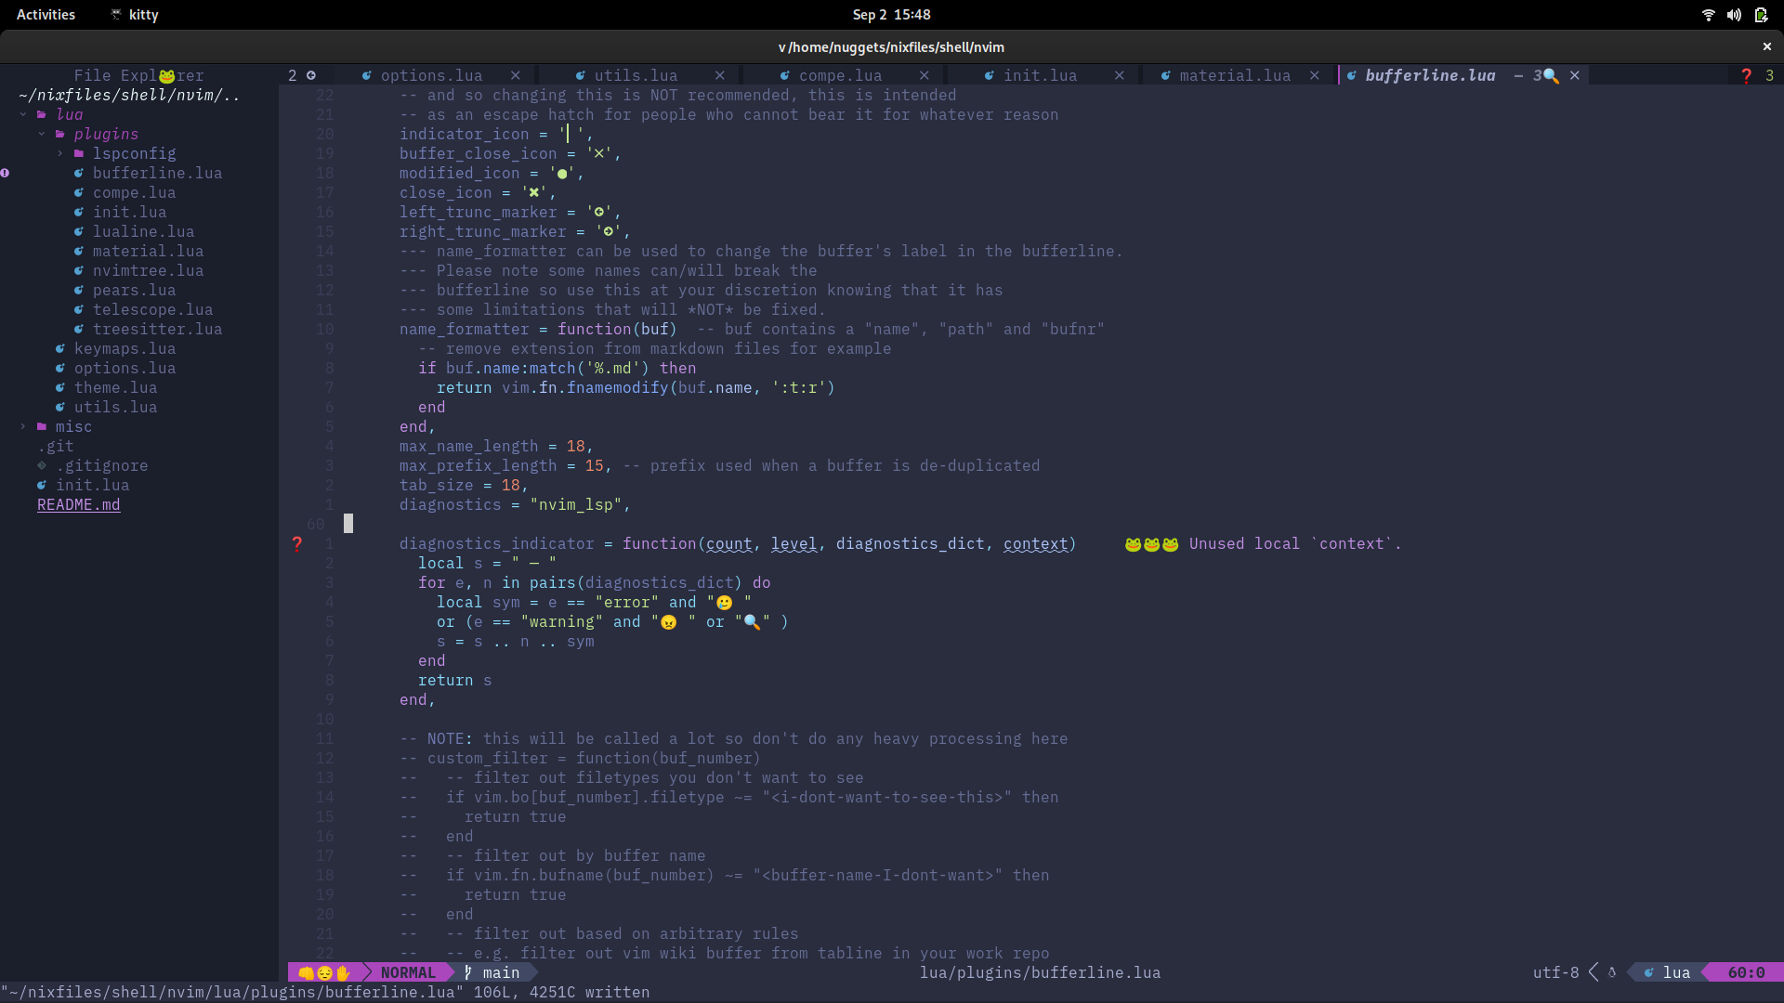
Task: Click the word function in name_formatter line
Action: (x=594, y=329)
